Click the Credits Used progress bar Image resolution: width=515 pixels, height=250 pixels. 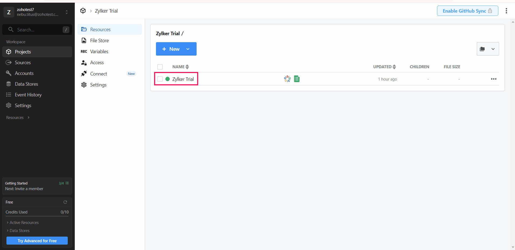37,216
